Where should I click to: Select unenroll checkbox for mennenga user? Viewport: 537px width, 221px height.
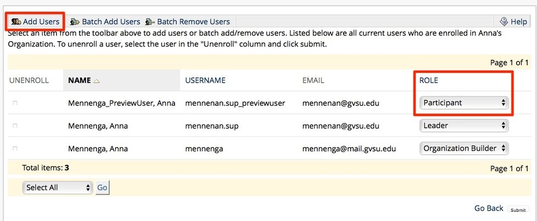point(15,149)
